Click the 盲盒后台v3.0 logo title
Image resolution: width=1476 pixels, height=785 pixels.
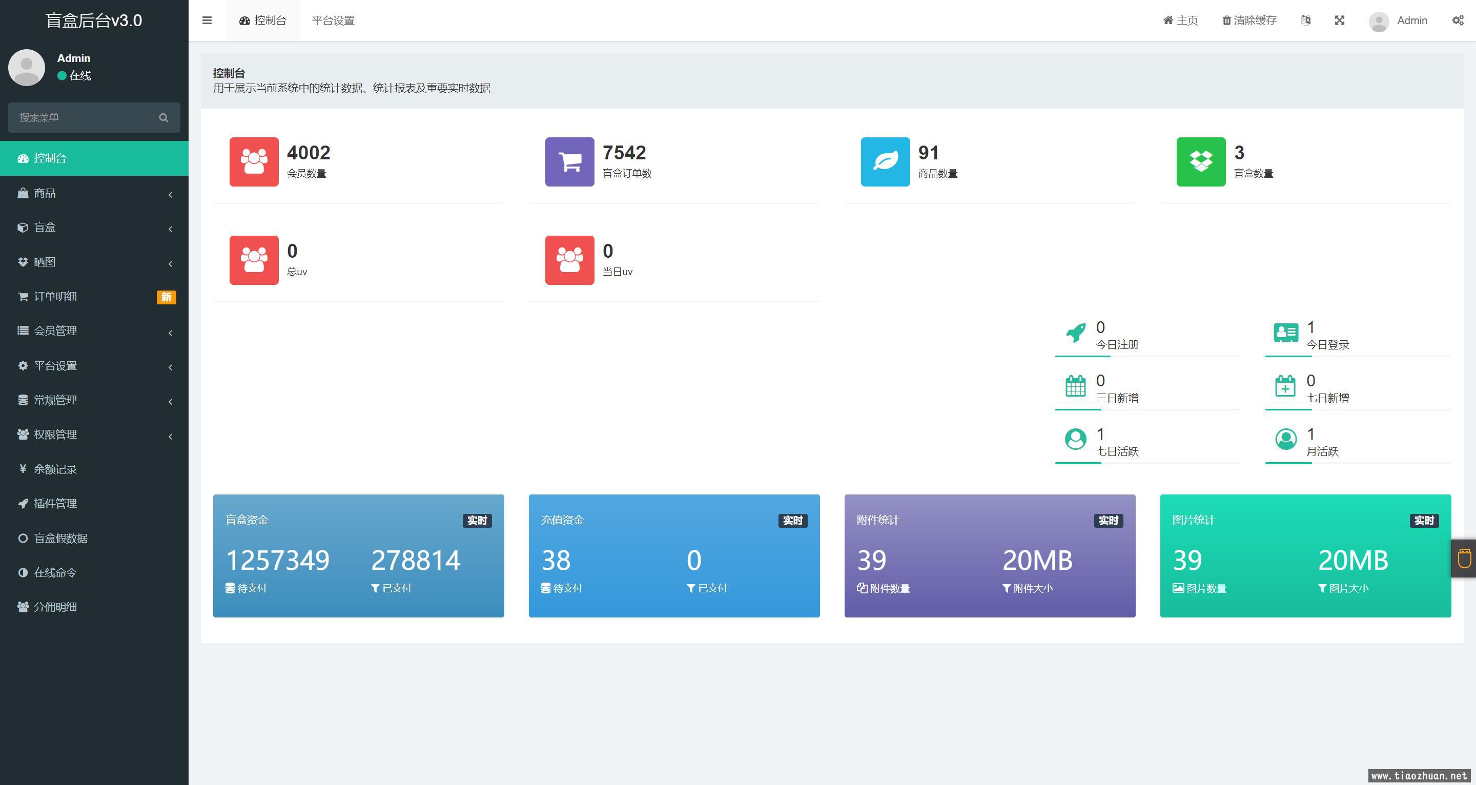94,20
